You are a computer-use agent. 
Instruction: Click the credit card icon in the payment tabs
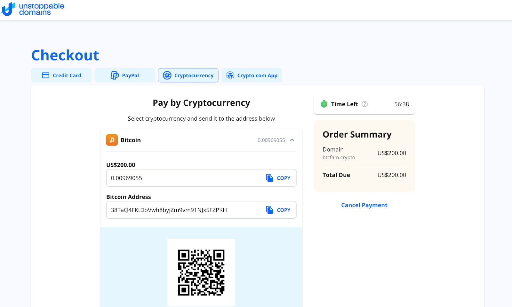point(46,75)
